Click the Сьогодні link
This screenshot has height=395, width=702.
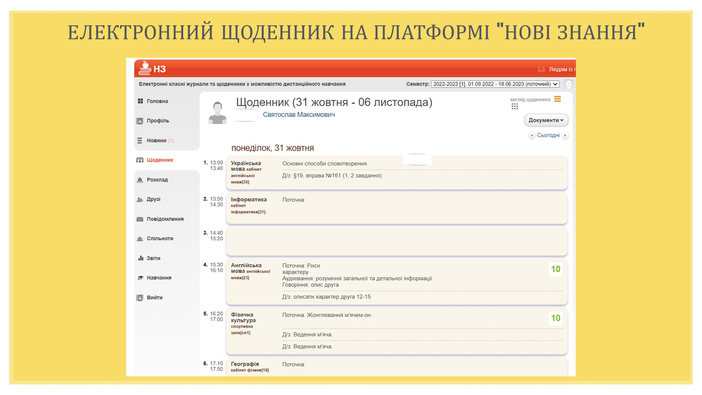[x=548, y=135]
